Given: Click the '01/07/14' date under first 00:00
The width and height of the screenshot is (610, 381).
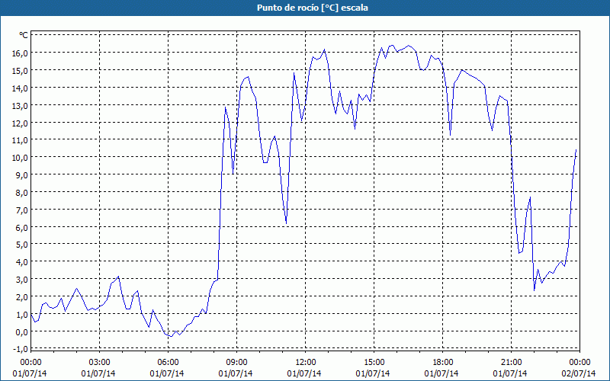Looking at the screenshot, I should pos(30,373).
